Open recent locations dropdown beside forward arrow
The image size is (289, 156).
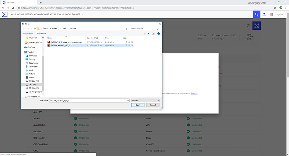[x=32, y=29]
